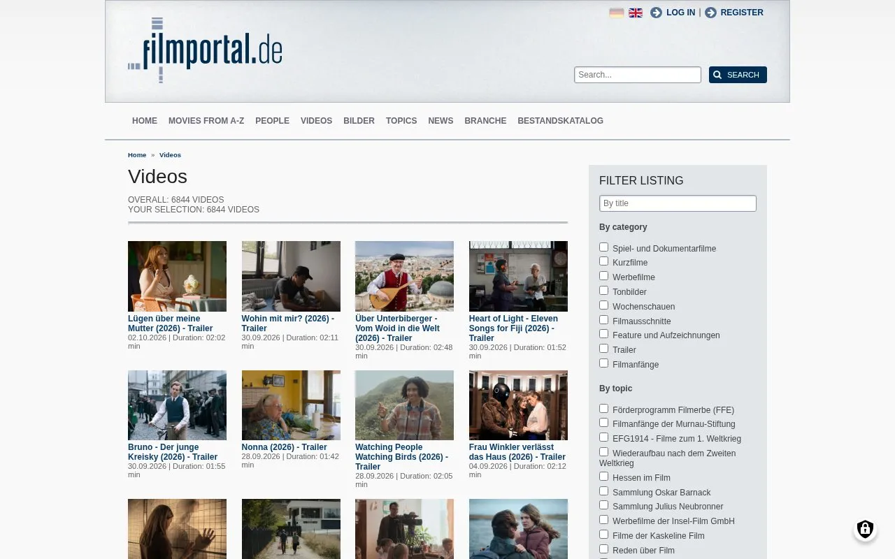Check Werbefilme der Insel-Film GmbH topic
This screenshot has width=895, height=559.
coord(603,520)
